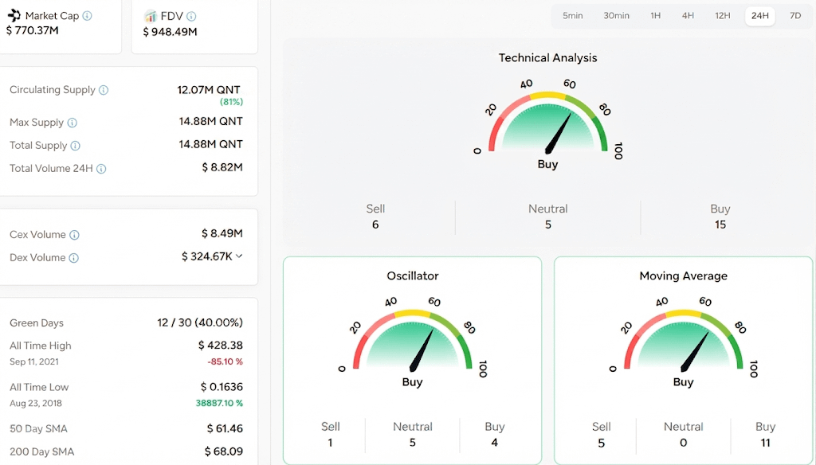Click the Oscillator gauge card
Image resolution: width=816 pixels, height=465 pixels.
412,360
